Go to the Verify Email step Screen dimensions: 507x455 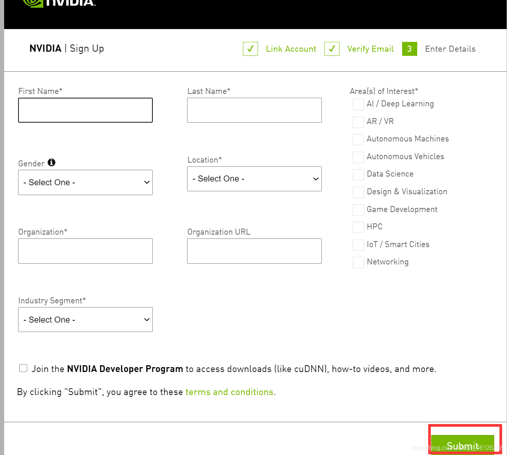click(x=370, y=49)
